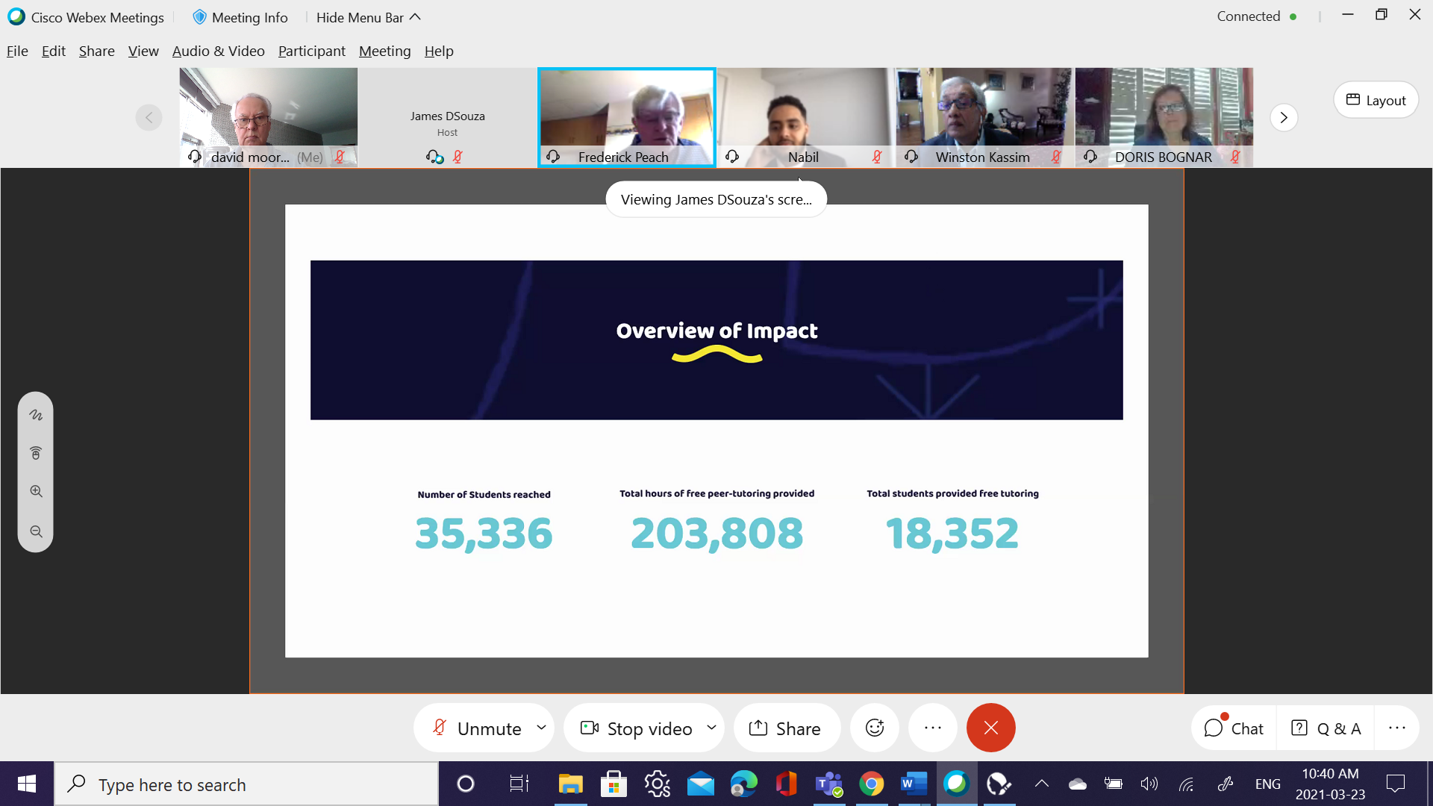1433x806 pixels.
Task: Open the reactions smiley icon
Action: 875,728
